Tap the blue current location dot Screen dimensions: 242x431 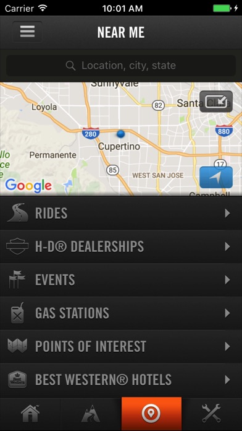point(120,134)
